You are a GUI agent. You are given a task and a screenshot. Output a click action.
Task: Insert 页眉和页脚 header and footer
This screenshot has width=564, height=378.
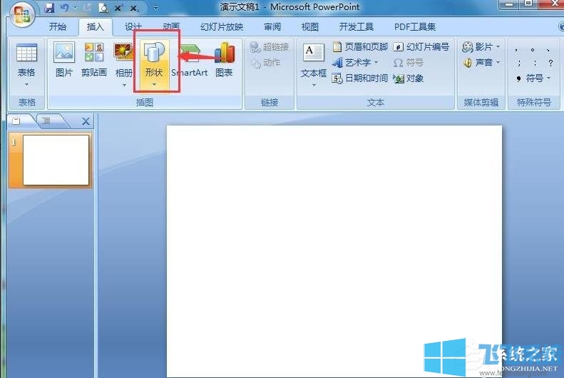[x=360, y=47]
